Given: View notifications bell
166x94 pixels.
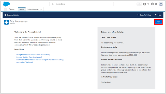Looking at the screenshot, I should click(156, 4).
